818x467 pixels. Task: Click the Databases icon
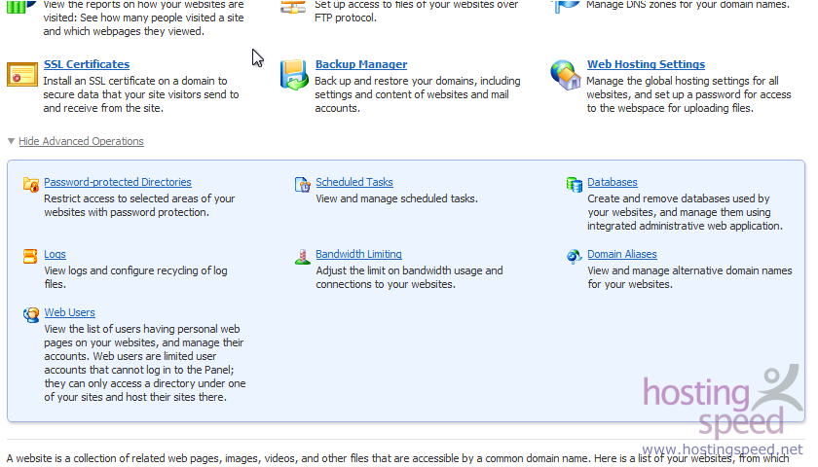(x=575, y=184)
